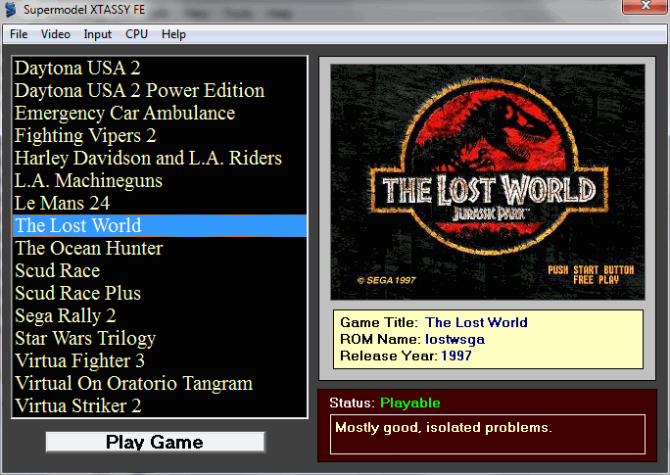This screenshot has height=475, width=670.
Task: Select Harley Davidson and L.A. Riders
Action: [x=160, y=158]
